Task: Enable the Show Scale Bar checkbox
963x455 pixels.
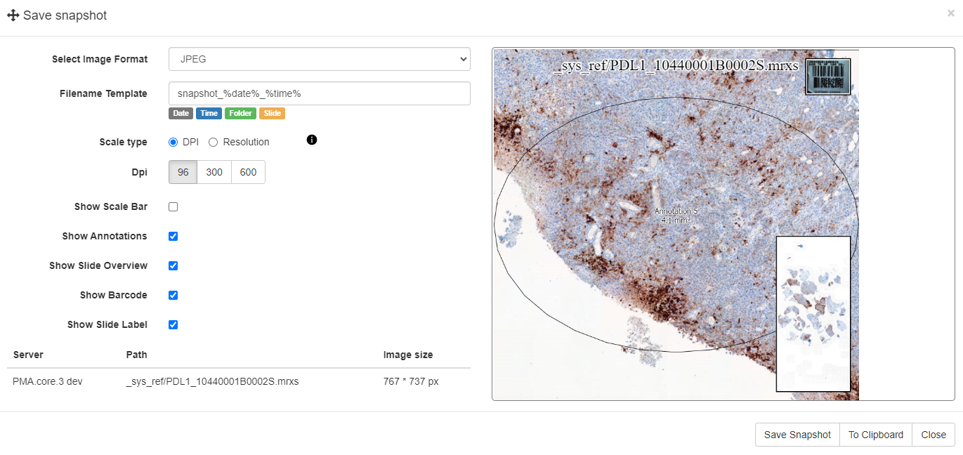Action: click(173, 206)
